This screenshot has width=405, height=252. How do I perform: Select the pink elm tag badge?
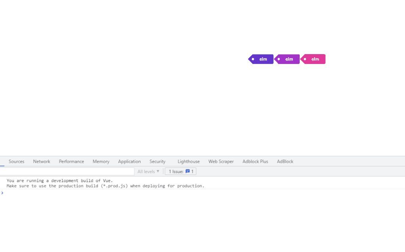(314, 59)
